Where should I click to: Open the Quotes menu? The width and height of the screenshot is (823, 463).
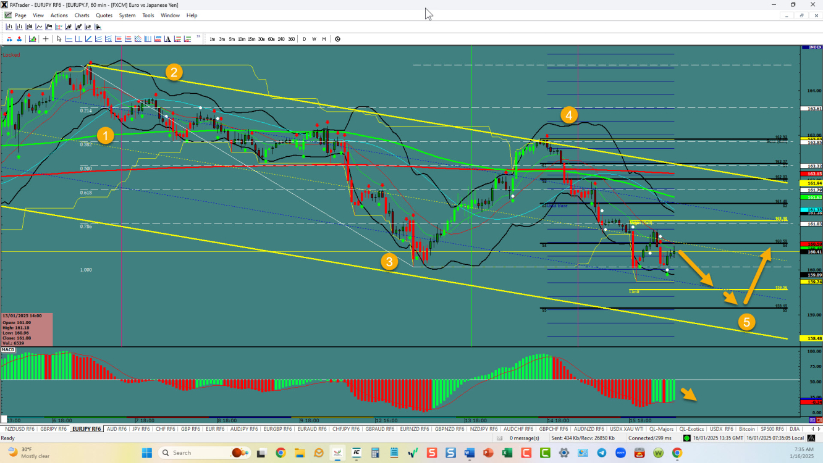(104, 15)
